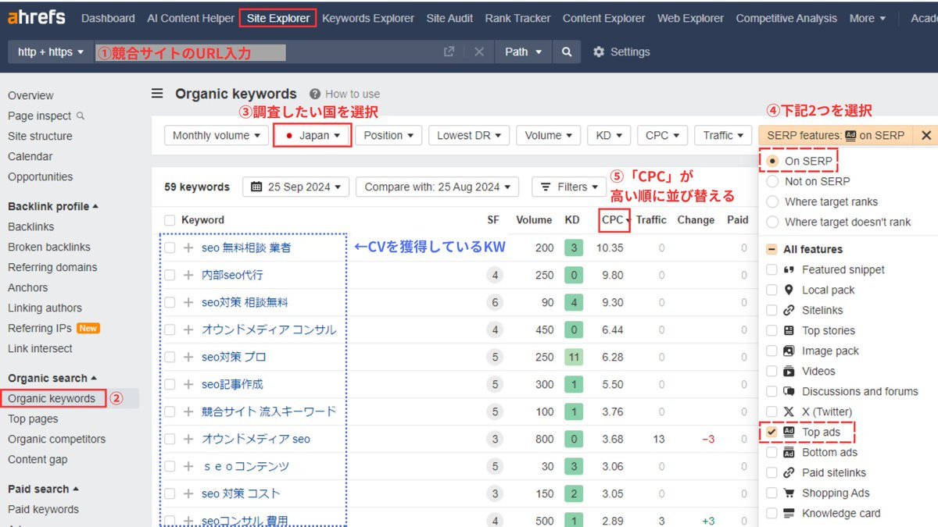Image resolution: width=938 pixels, height=527 pixels.
Task: Check the Bottom ads checkbox
Action: (x=772, y=452)
